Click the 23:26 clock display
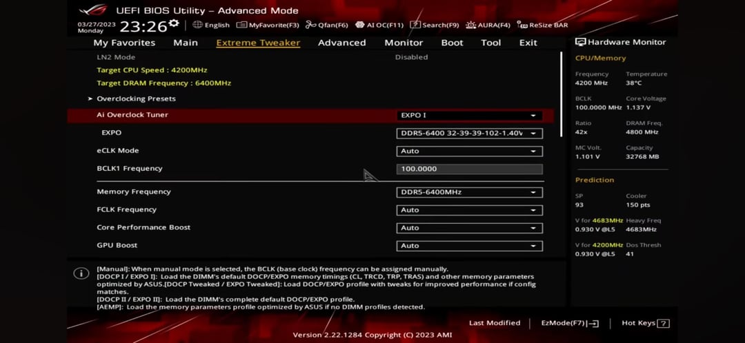The width and height of the screenshot is (745, 343). coord(143,27)
